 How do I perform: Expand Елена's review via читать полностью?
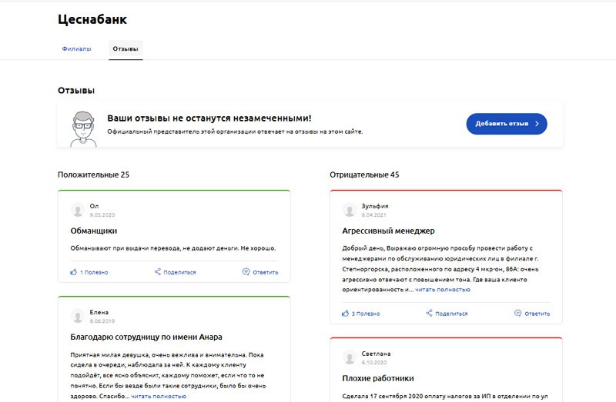pos(159,396)
